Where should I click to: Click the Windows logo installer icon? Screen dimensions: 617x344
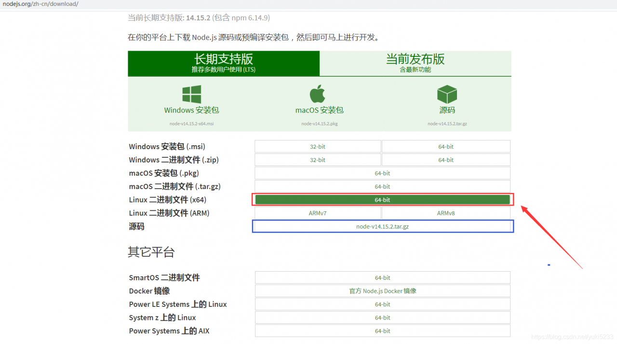click(x=191, y=94)
